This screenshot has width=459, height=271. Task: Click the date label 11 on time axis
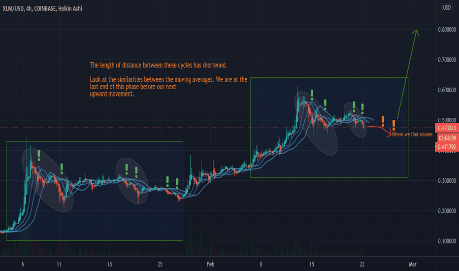59,264
